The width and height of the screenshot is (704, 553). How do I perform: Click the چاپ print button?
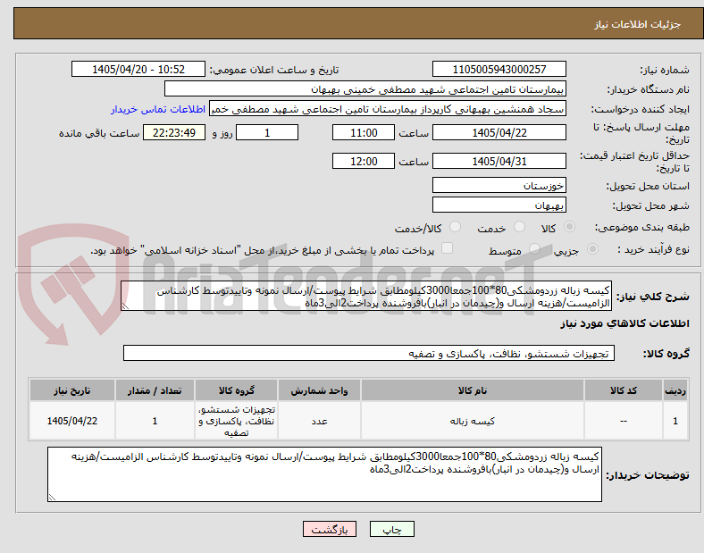(392, 529)
